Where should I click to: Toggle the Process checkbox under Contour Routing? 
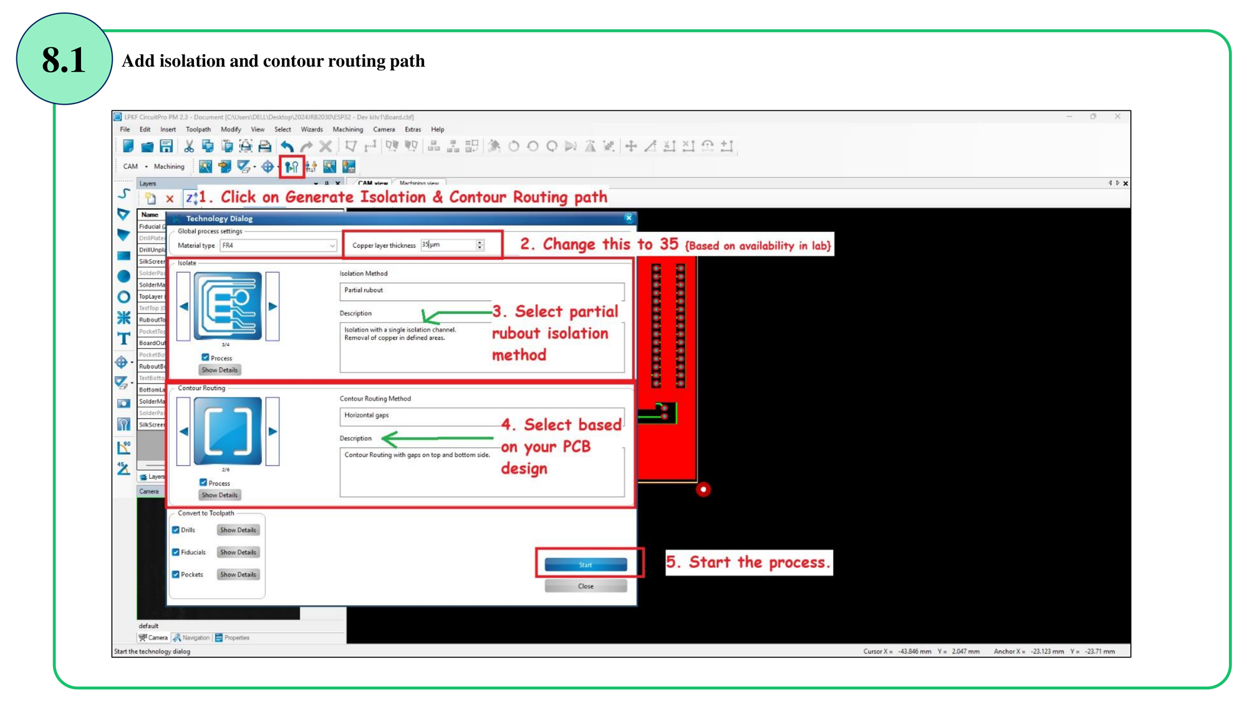[x=203, y=483]
